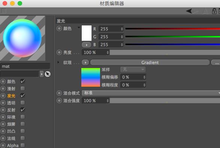220x148 pixels.
Task: Click the 模糊程度 value field
Action: coord(133,85)
